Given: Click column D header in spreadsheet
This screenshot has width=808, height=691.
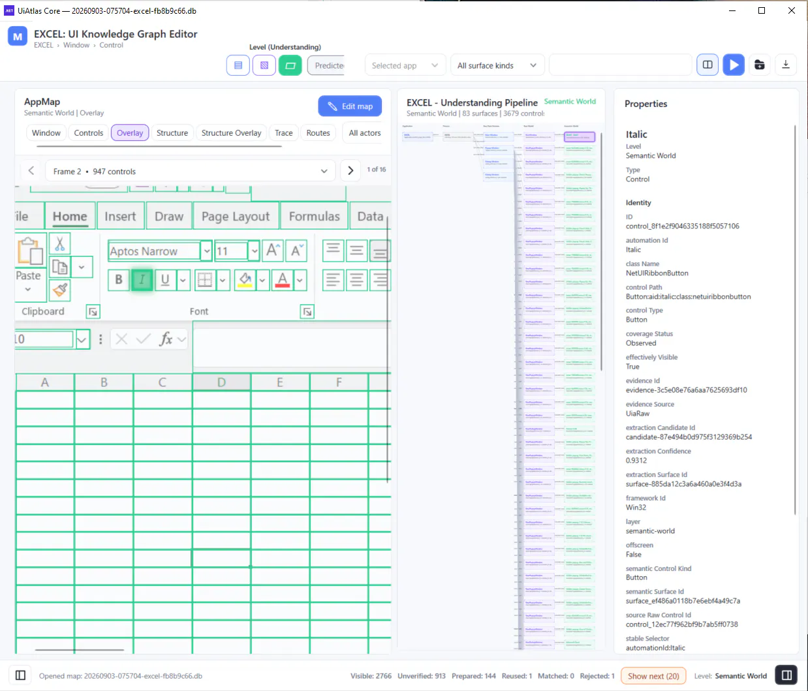Looking at the screenshot, I should 221,382.
